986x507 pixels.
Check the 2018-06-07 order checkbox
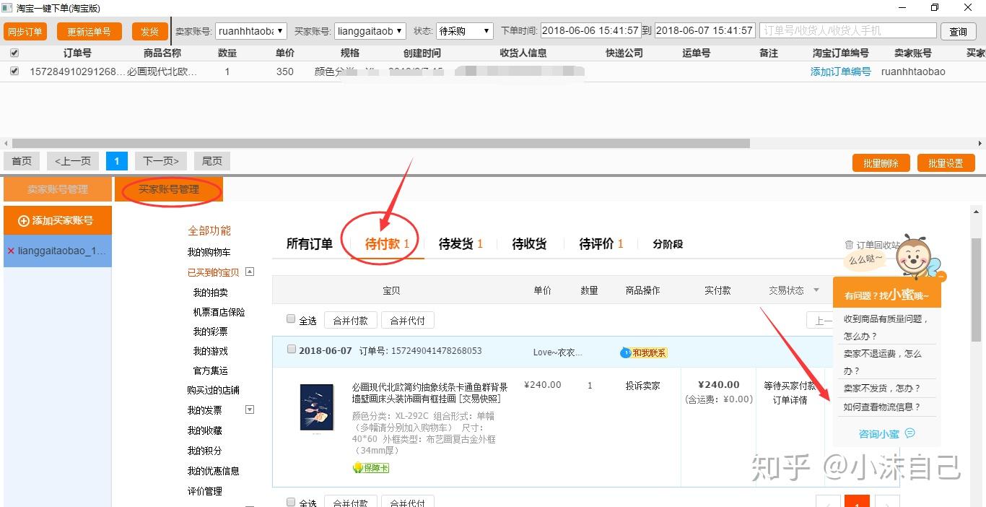292,350
